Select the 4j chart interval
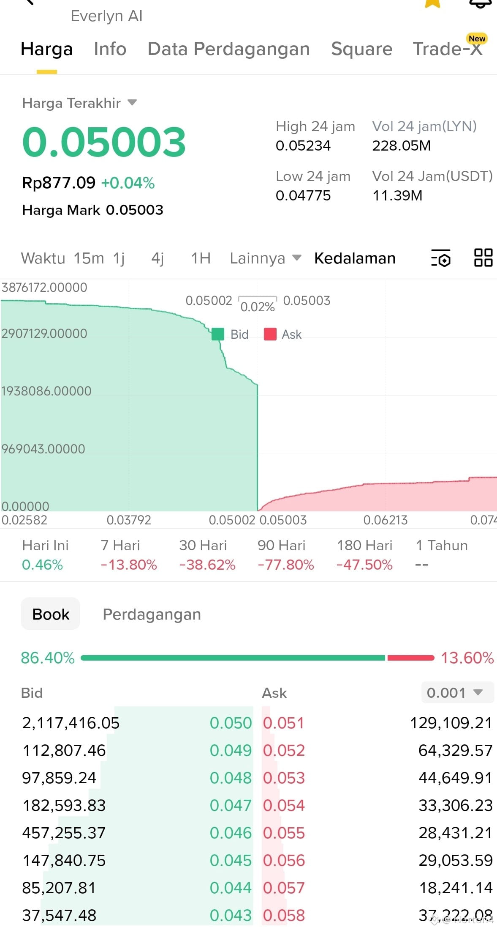 click(x=158, y=258)
